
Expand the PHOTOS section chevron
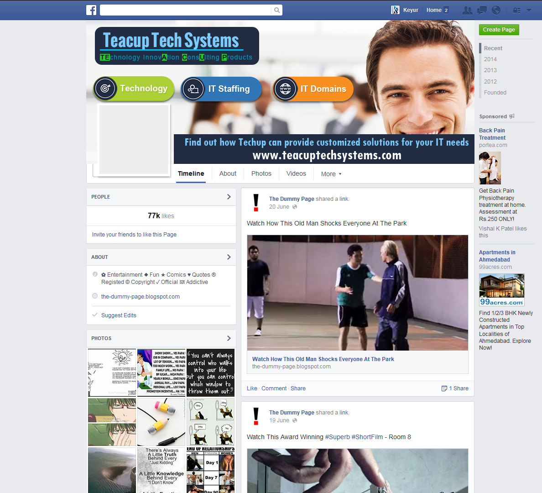coord(229,338)
